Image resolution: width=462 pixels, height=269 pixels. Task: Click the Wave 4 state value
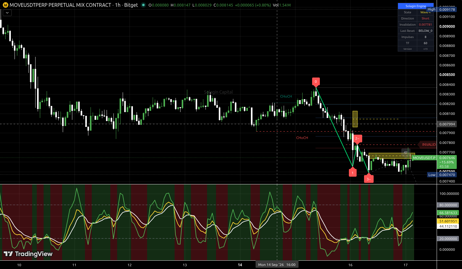tap(425, 12)
